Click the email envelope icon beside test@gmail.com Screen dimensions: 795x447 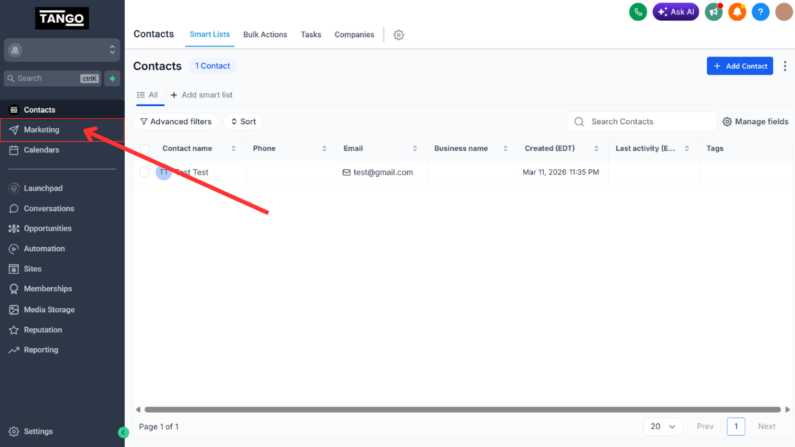(x=346, y=172)
